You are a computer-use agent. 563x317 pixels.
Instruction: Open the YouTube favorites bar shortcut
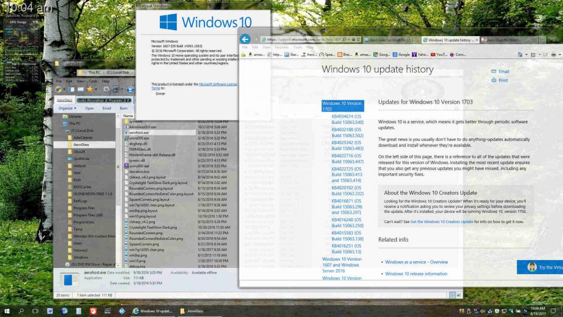pyautogui.click(x=439, y=55)
